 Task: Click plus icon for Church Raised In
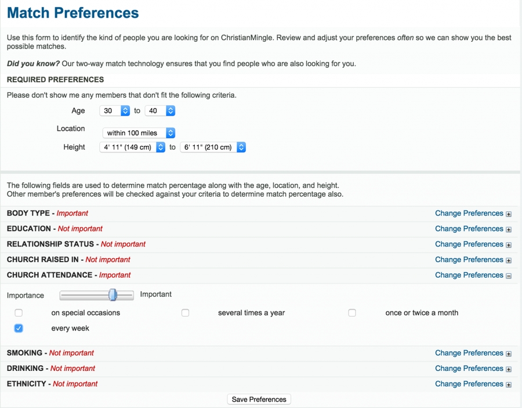(x=509, y=260)
